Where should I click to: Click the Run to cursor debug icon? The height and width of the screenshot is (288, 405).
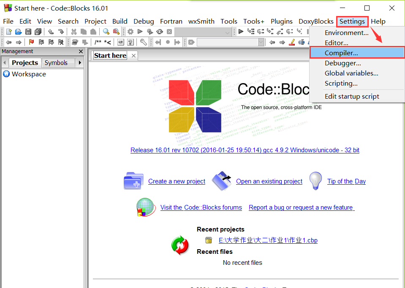click(x=250, y=32)
